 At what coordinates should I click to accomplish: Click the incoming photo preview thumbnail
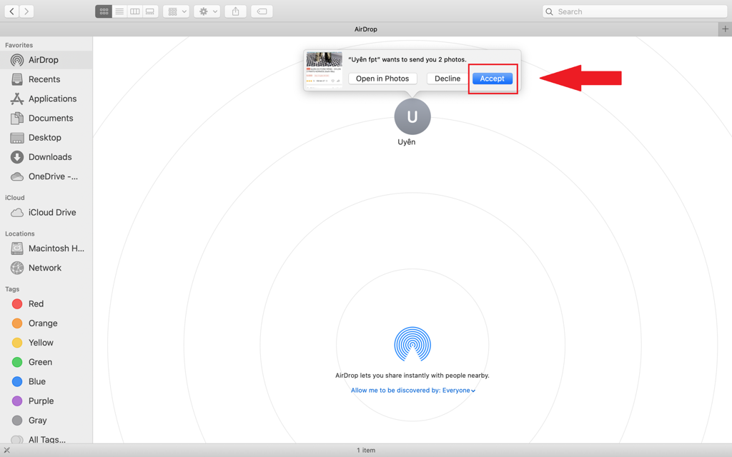(x=324, y=69)
